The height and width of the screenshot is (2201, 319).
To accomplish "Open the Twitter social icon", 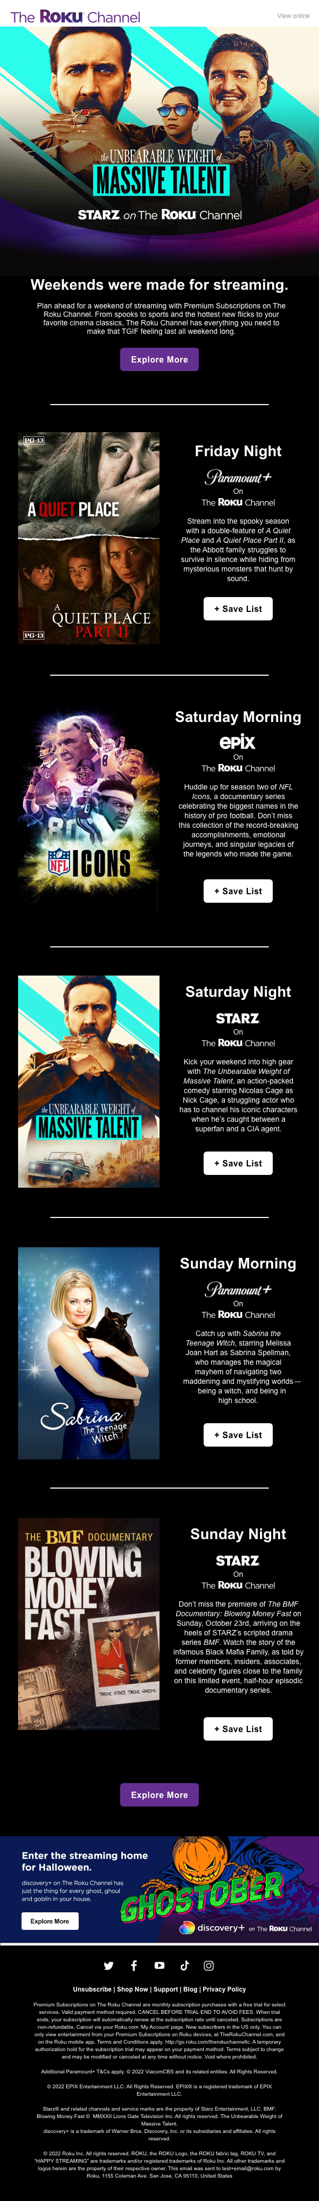I will click(x=108, y=1966).
